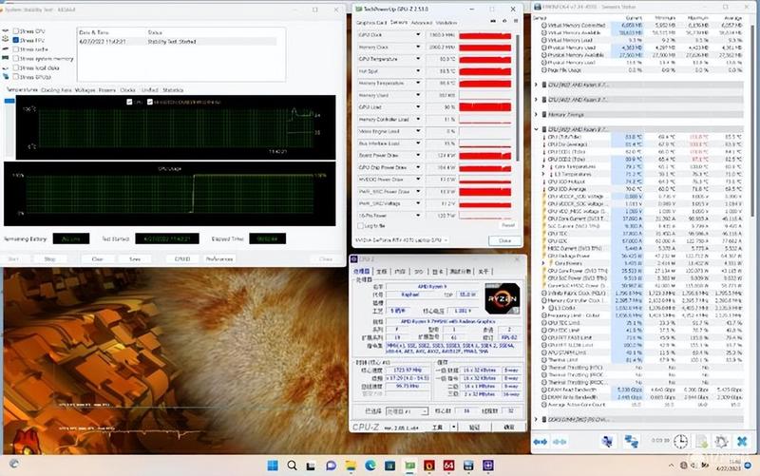Open Preferences in the stability test
Image resolution: width=760 pixels, height=476 pixels.
point(219,259)
